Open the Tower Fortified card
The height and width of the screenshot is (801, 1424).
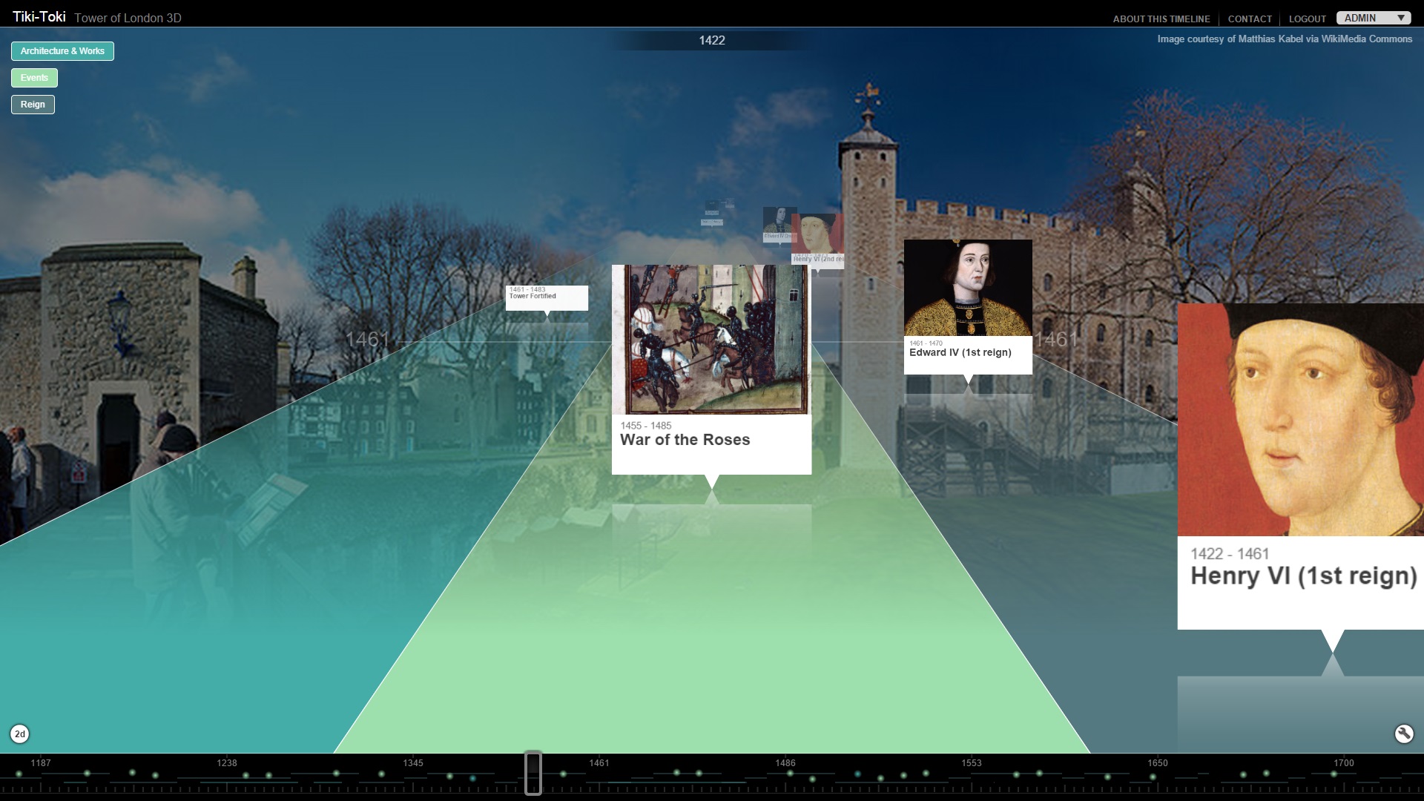547,298
